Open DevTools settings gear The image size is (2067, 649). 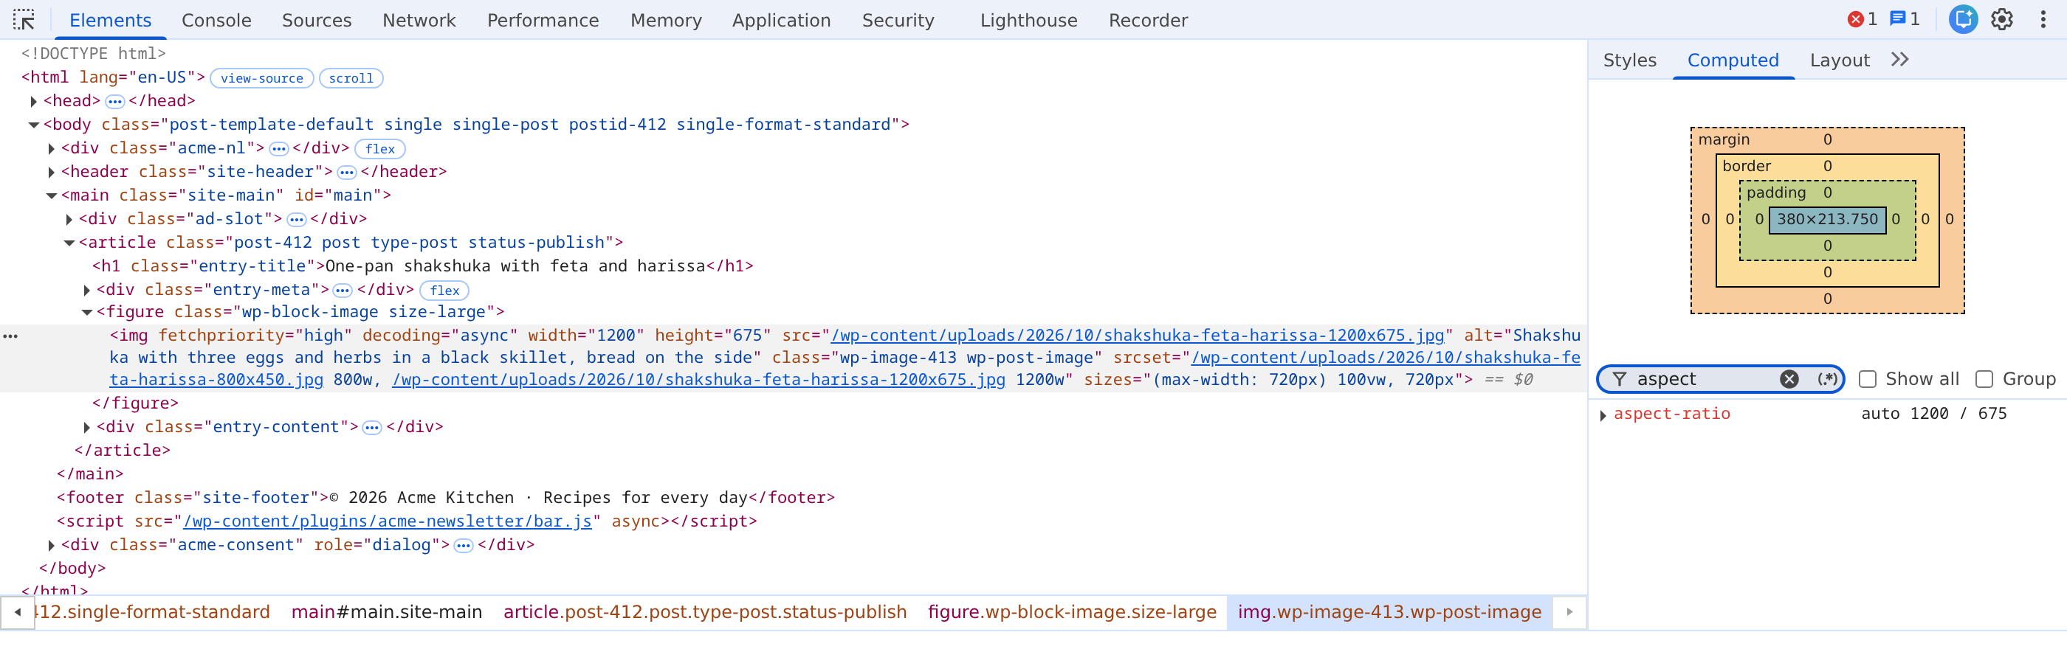tap(2002, 19)
